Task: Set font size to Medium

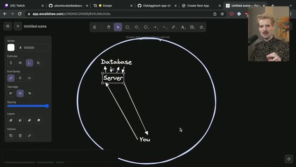Action: point(20,63)
